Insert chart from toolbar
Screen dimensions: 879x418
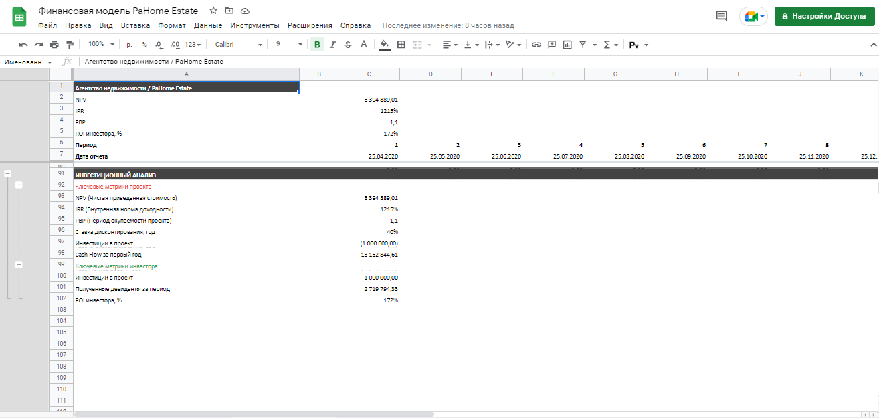tap(567, 45)
